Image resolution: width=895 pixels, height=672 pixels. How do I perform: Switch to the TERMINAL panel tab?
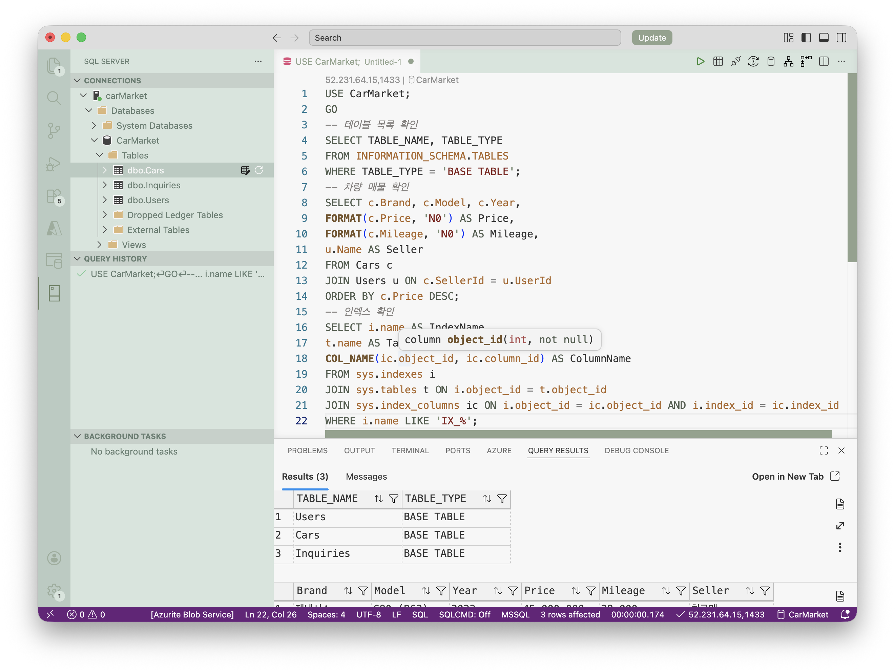(x=410, y=451)
